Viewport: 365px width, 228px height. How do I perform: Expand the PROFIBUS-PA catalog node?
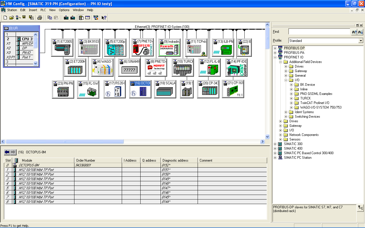(x=275, y=53)
